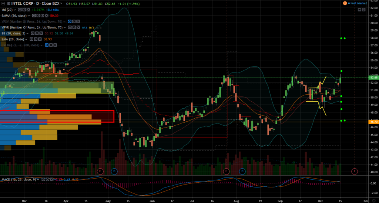Select the EMA (20, close) legend label
This screenshot has width=379, height=203.
point(13,39)
